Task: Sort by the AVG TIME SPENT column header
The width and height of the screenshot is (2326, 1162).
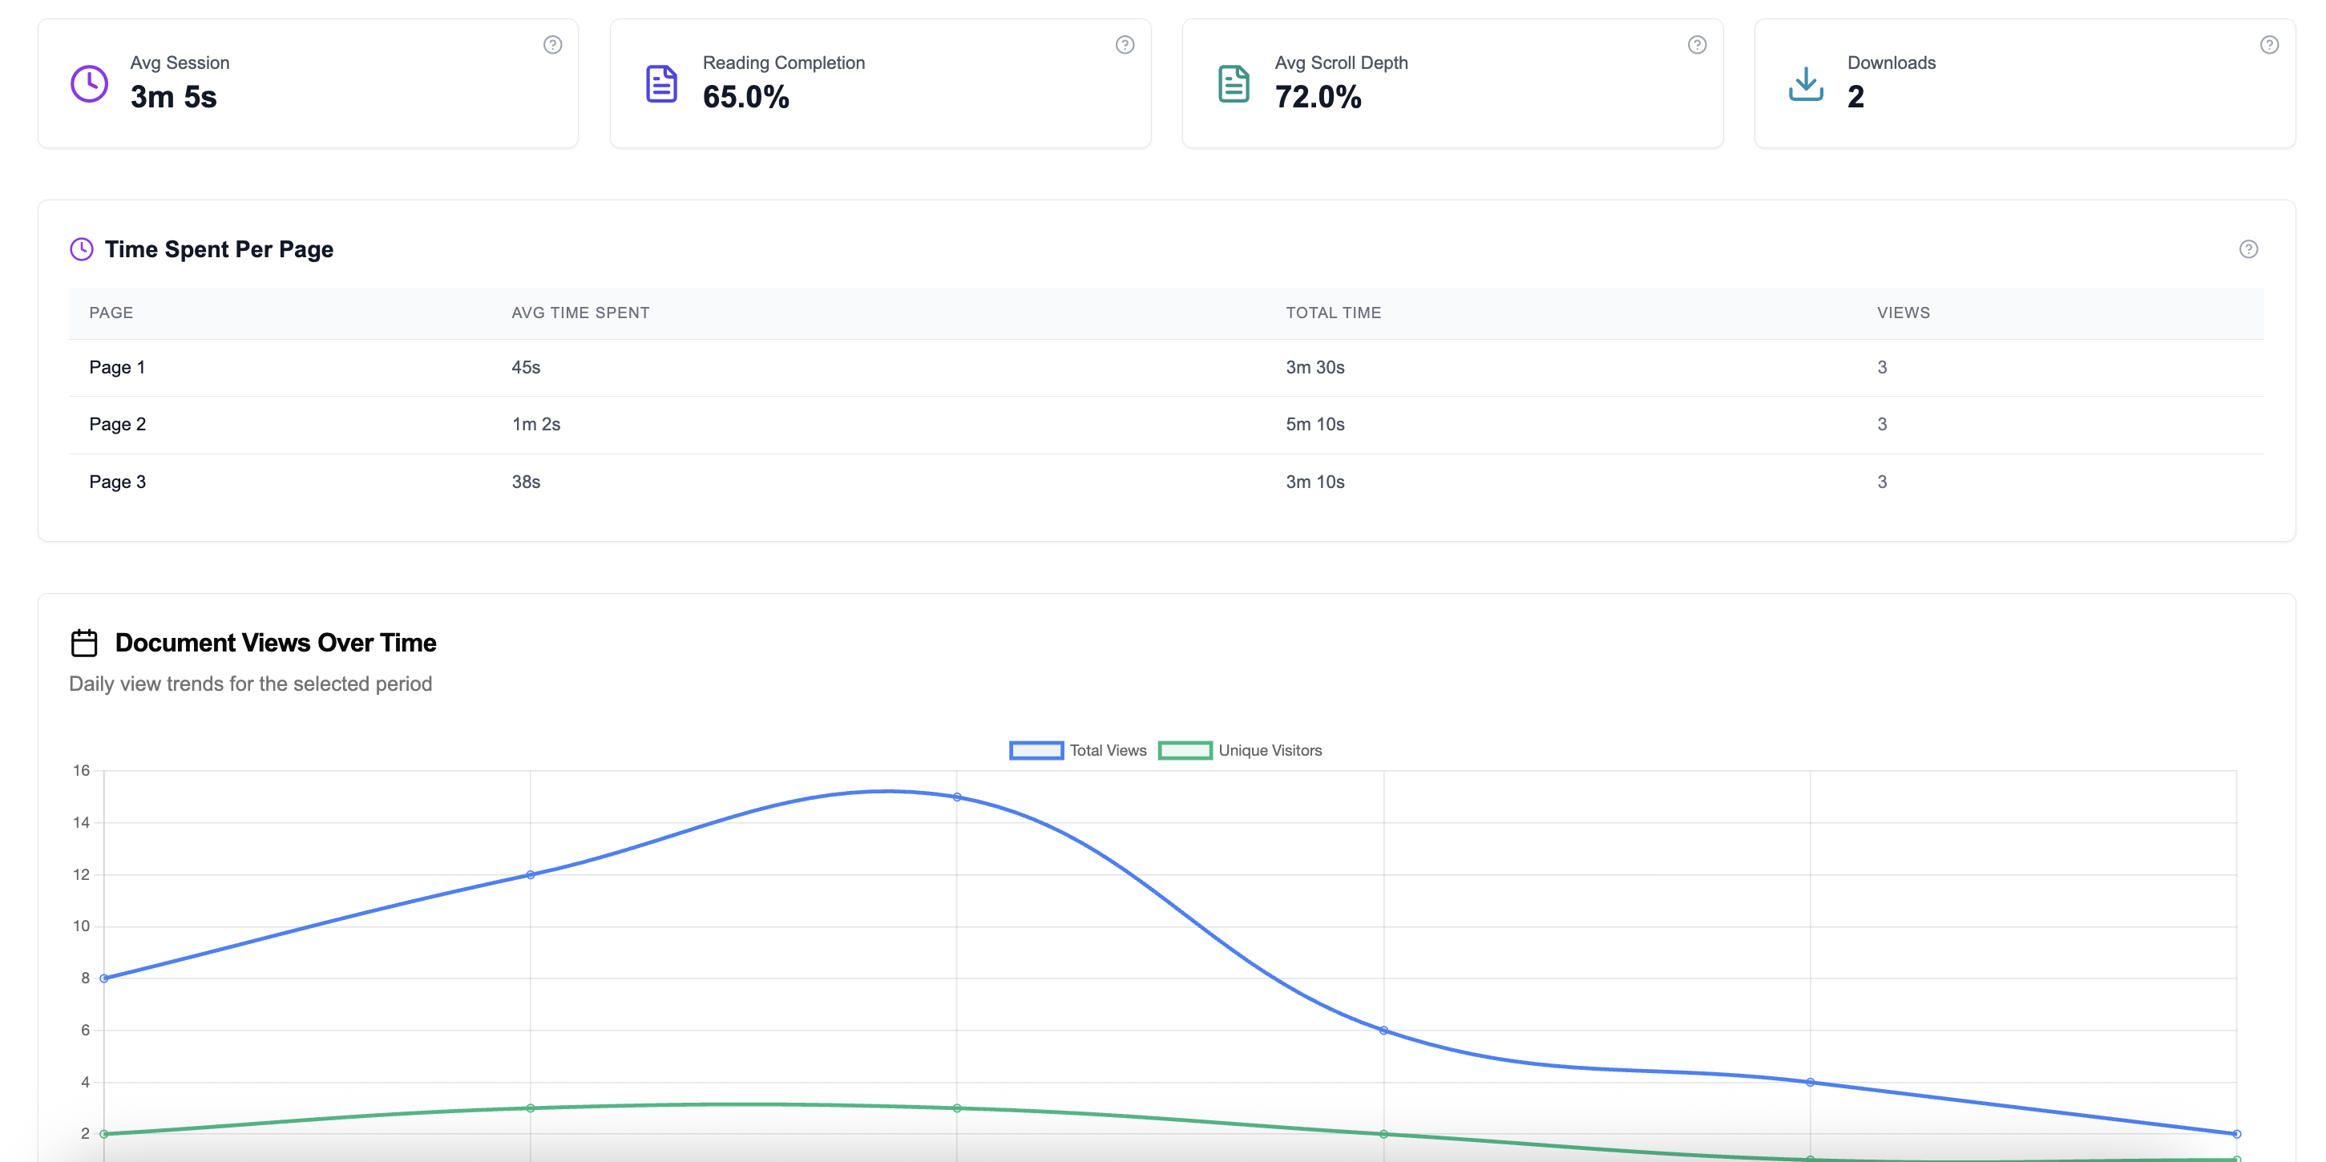Action: pos(580,313)
